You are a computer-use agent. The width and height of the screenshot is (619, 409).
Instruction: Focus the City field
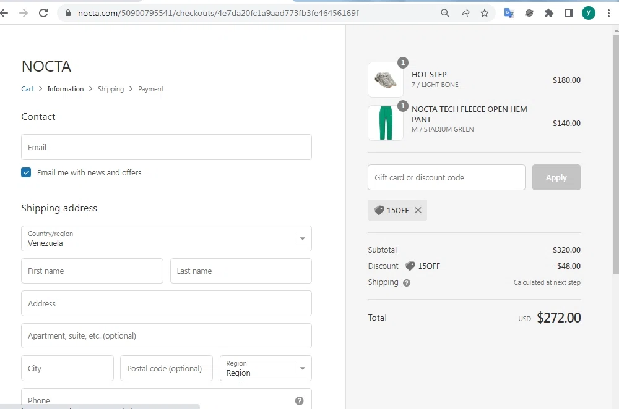[67, 368]
